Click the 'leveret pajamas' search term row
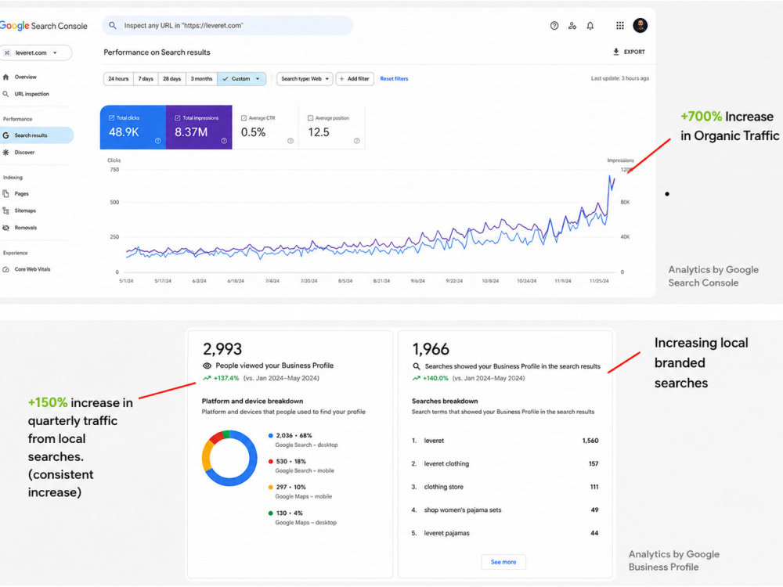The height and width of the screenshot is (587, 783). tap(505, 533)
